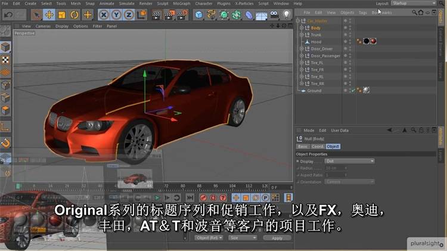Search objects with magnifier icon in Object Manager
Image resolution: width=447 pixels, height=251 pixels.
click(x=414, y=13)
